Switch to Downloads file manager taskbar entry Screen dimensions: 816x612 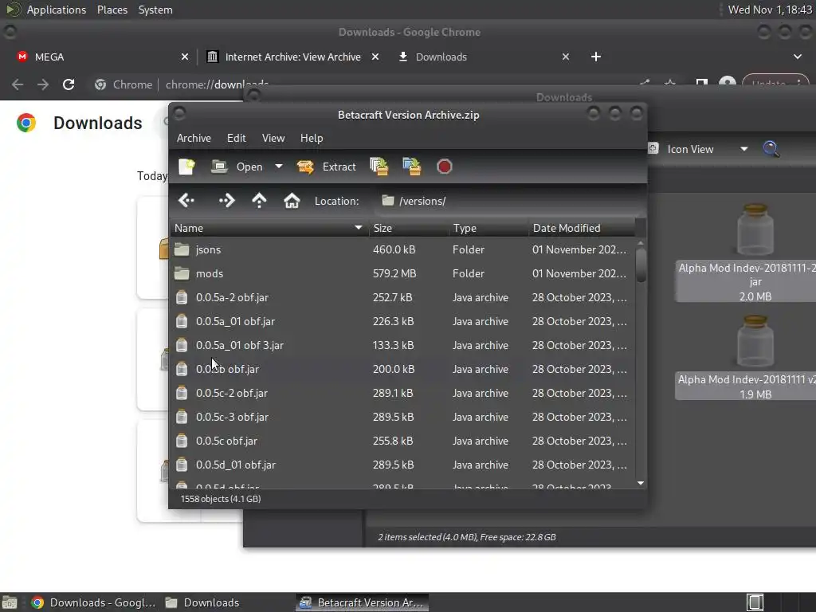[202, 602]
